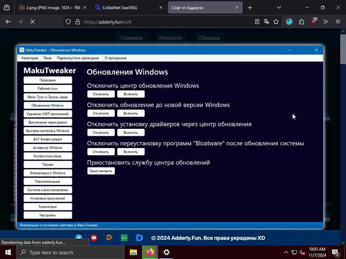Viewport: 346px width, 259px height.
Task: Select Меню Пуск и Панель задач
Action: coord(48,97)
